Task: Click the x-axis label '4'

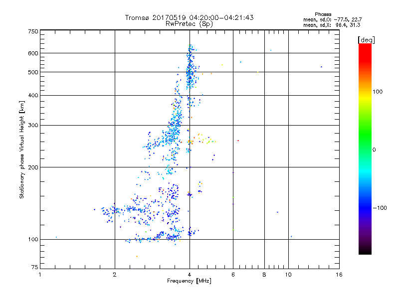Action: (190, 275)
